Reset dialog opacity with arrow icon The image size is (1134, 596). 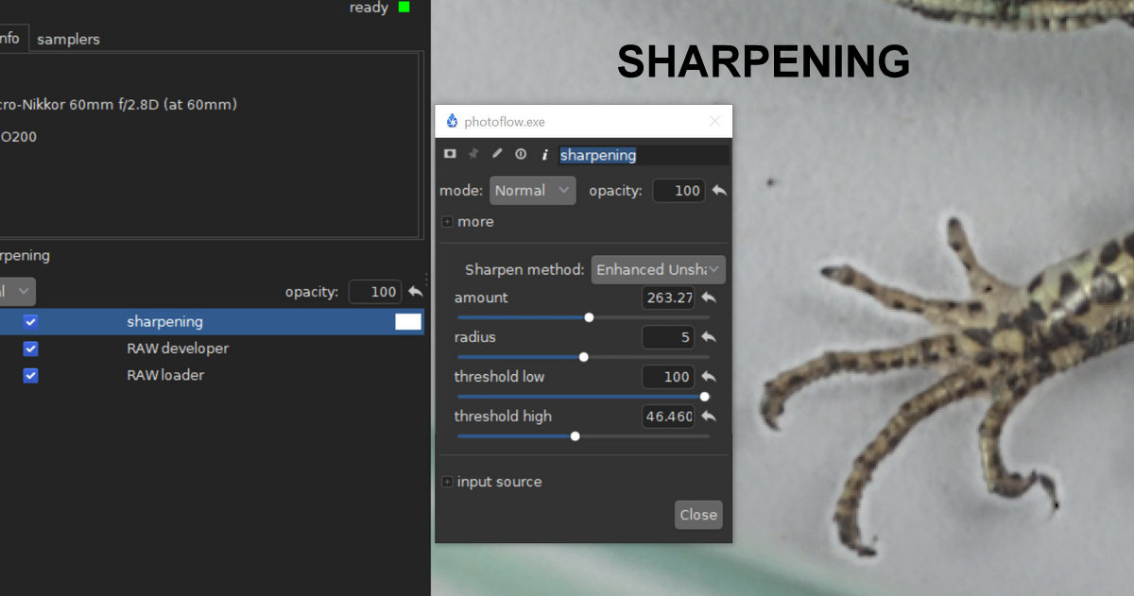click(x=719, y=190)
